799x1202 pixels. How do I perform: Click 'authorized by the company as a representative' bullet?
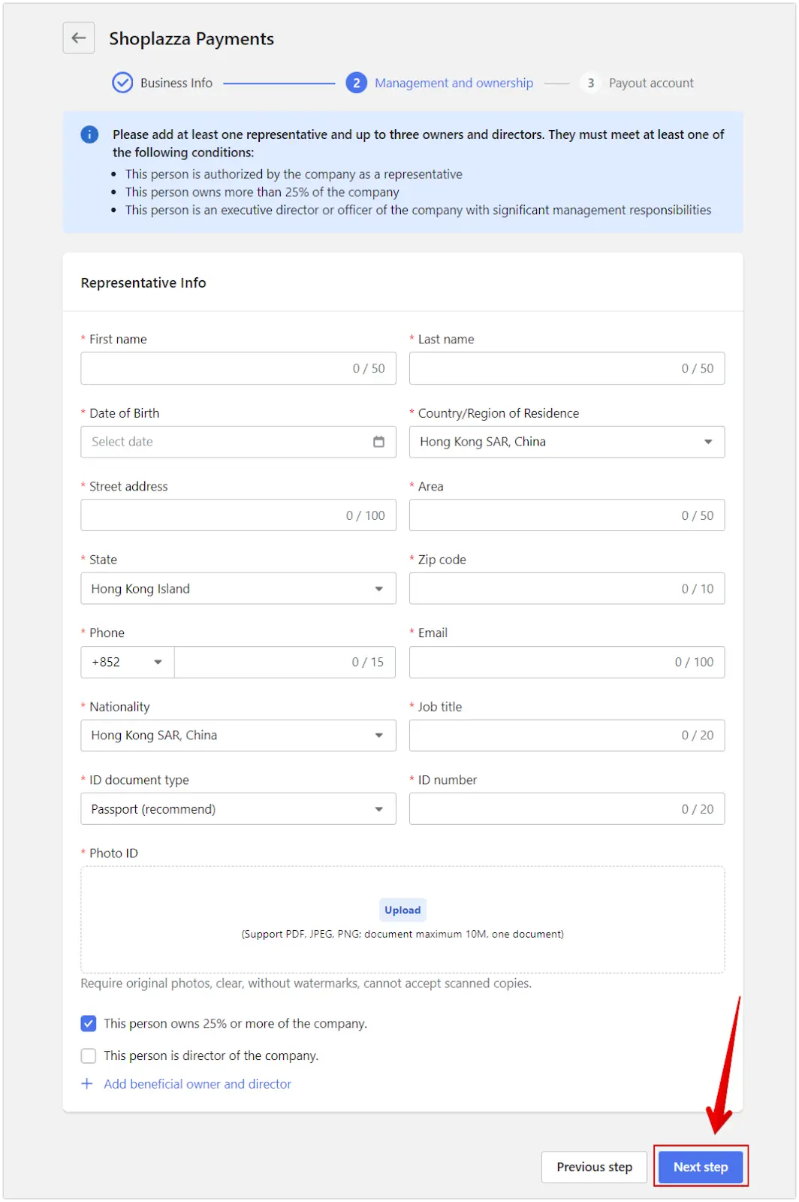pyautogui.click(x=294, y=174)
